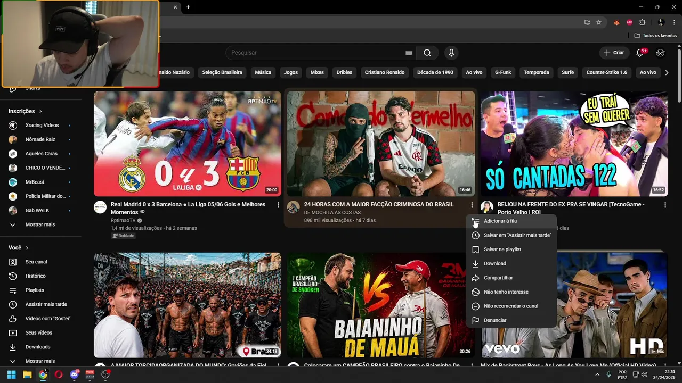Show hidden system tray icons
Screen dimensions: 682x383
pos(597,374)
